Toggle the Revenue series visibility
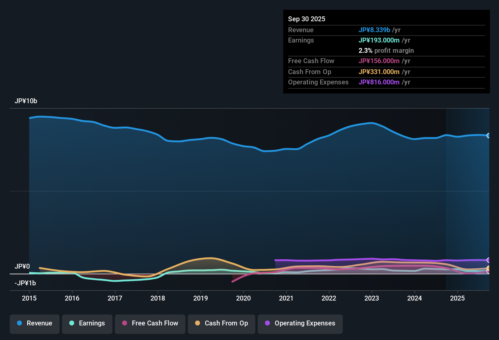 [34, 323]
